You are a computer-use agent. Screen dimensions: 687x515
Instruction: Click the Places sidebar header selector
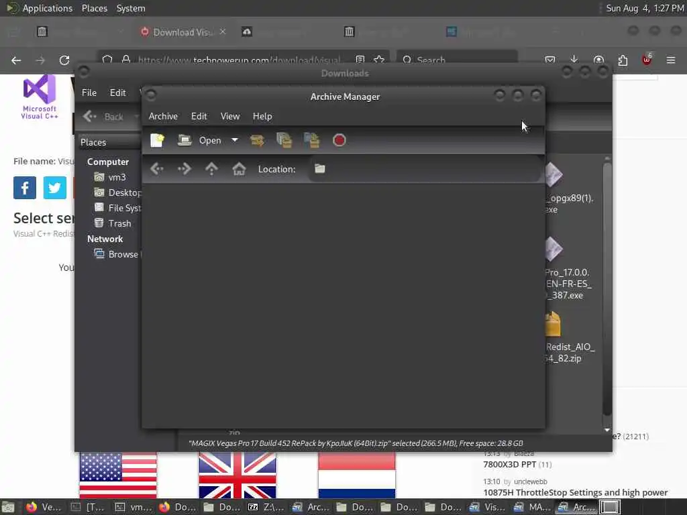pos(109,142)
